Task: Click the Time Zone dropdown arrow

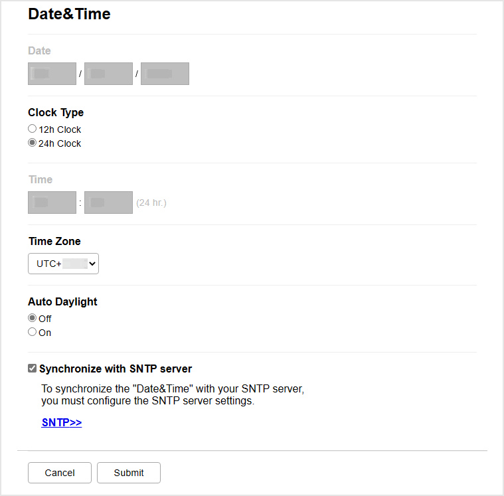Action: coord(92,264)
